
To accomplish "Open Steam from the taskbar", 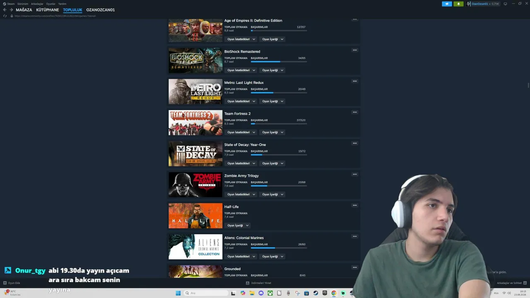I will 316,293.
